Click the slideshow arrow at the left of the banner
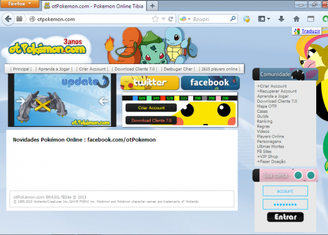Screen dimensions: 328x235 [21, 101]
